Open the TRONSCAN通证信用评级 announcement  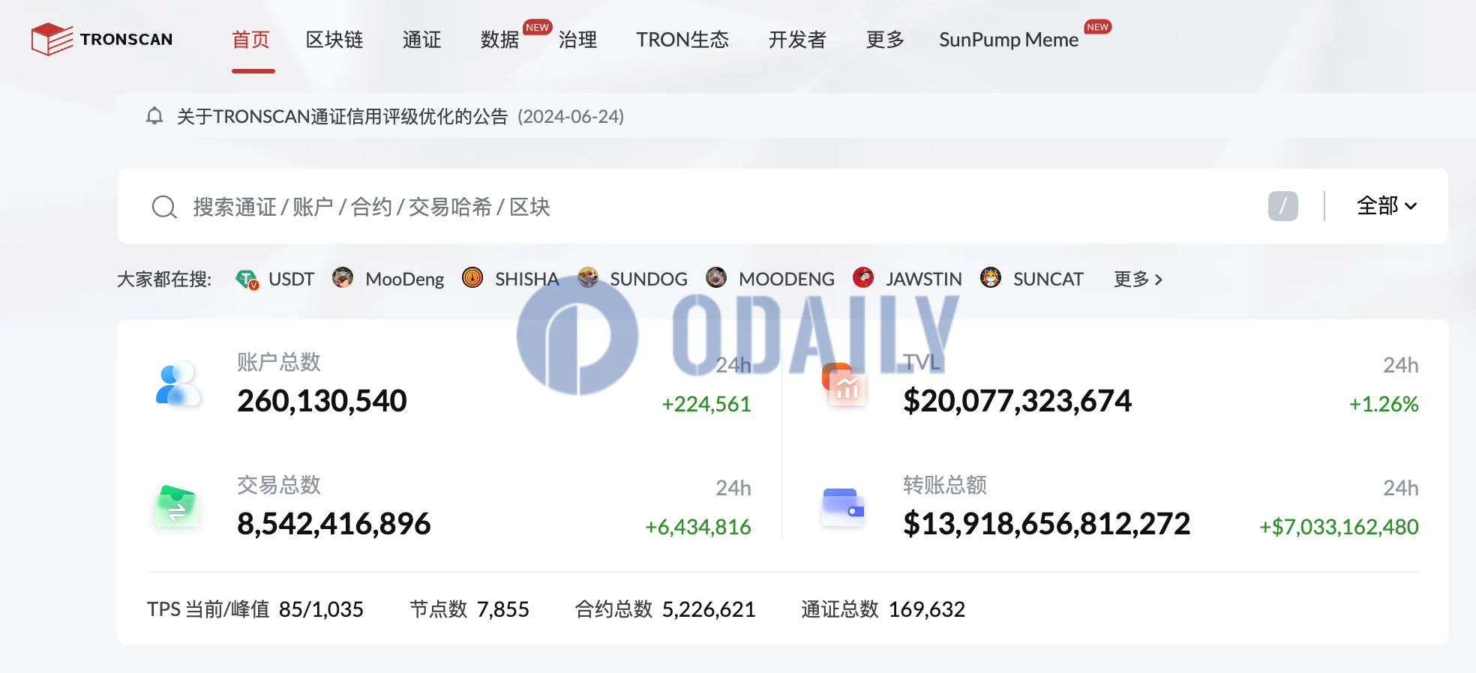pyautogui.click(x=342, y=117)
